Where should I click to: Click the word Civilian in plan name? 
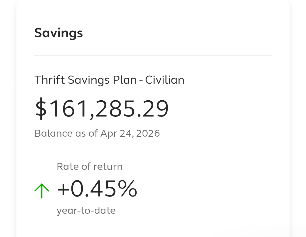pos(165,80)
